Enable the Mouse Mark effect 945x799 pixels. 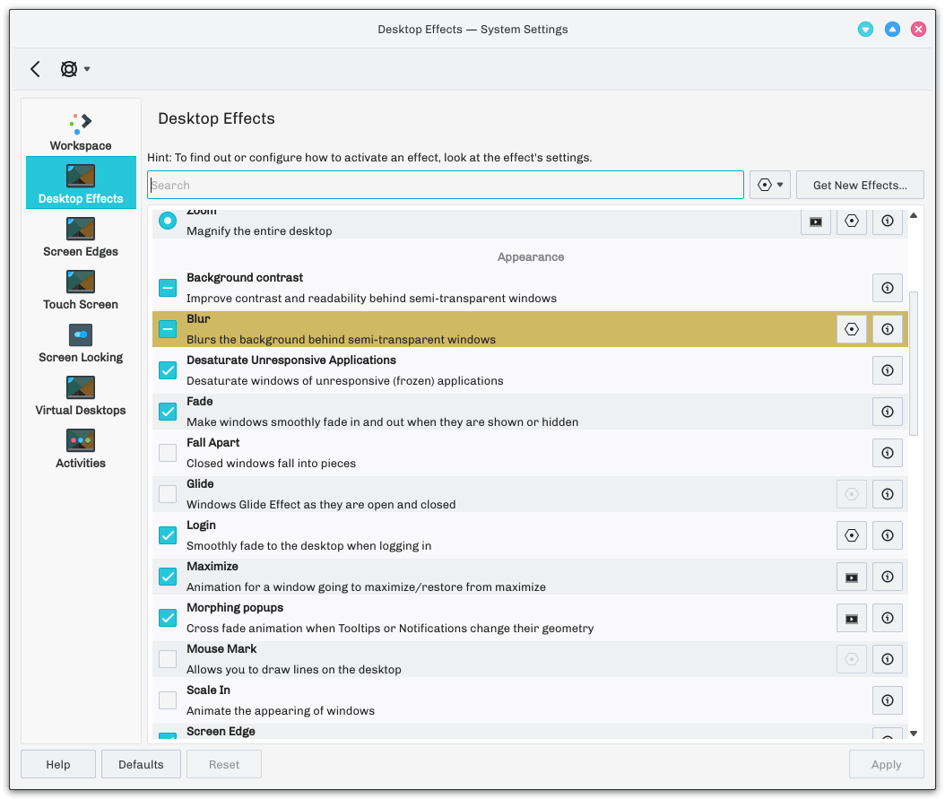pyautogui.click(x=168, y=659)
